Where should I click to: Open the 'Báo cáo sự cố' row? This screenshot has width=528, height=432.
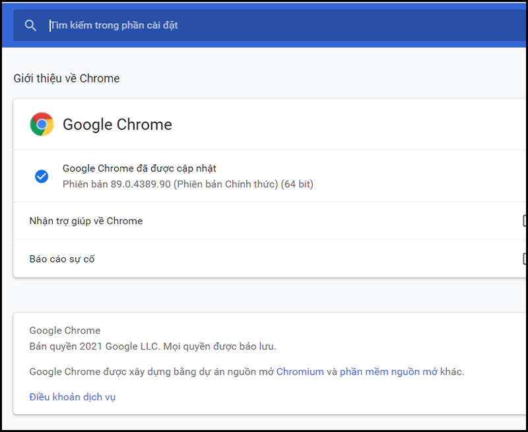coord(269,259)
